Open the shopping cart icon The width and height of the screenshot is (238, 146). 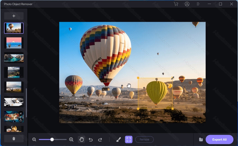click(176, 4)
